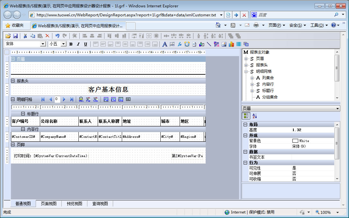Toggle underline formatting

click(85, 44)
